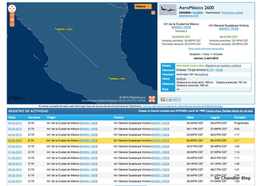Click the fotos link for aircraft
Image resolution: width=257 pixels, height=186 pixels.
point(220,70)
